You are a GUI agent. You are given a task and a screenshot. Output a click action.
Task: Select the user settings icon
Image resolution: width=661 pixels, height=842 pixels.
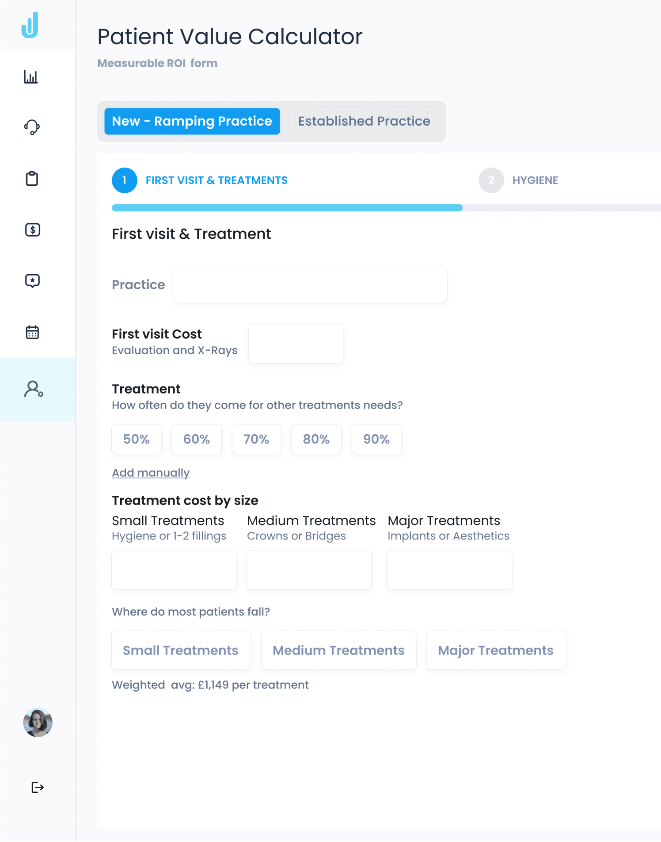(x=34, y=389)
